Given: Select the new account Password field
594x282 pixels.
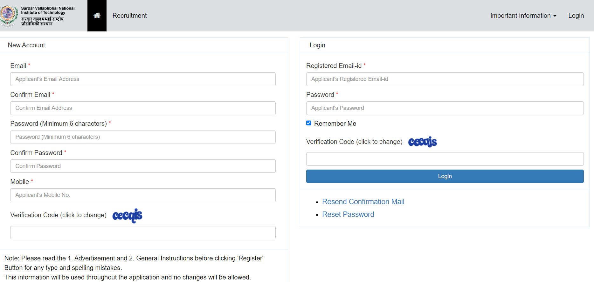Looking at the screenshot, I should [143, 137].
